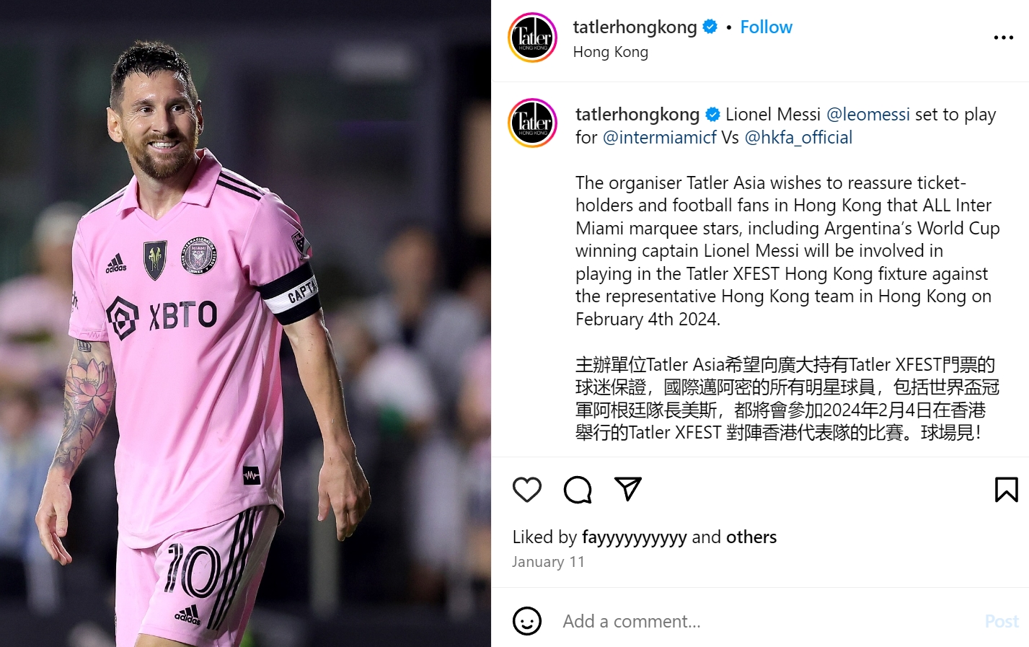Image resolution: width=1029 pixels, height=647 pixels.
Task: Click Tatler profile picture in header
Action: click(x=533, y=38)
